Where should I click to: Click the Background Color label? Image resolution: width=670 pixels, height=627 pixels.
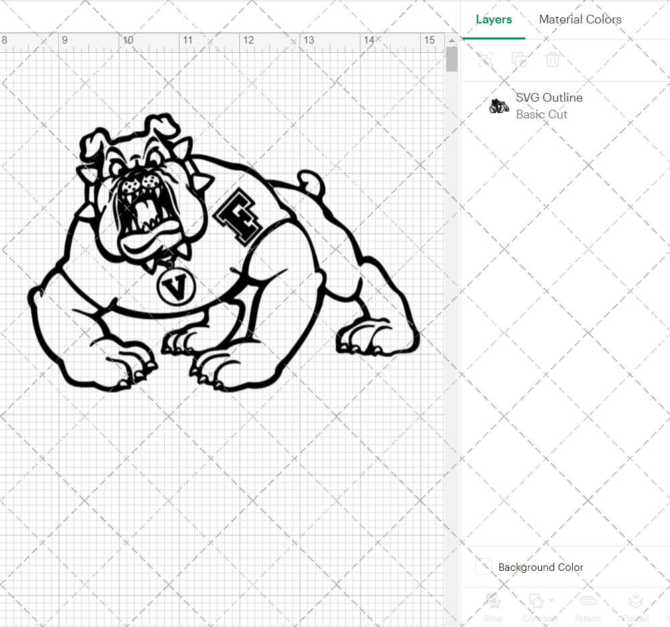coord(541,567)
